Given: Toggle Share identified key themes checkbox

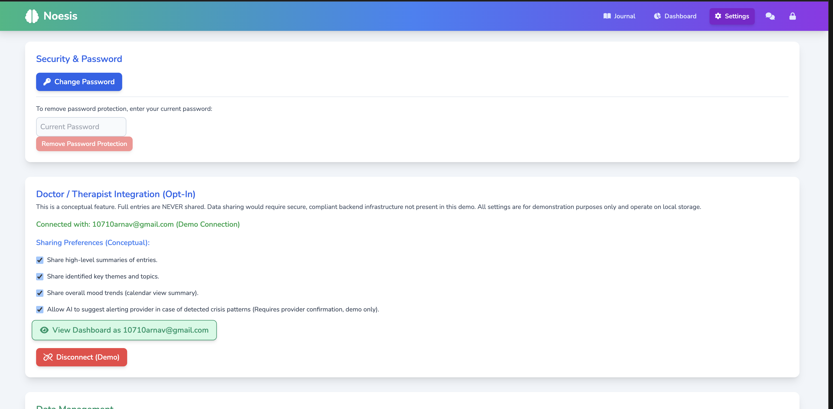Looking at the screenshot, I should (40, 276).
